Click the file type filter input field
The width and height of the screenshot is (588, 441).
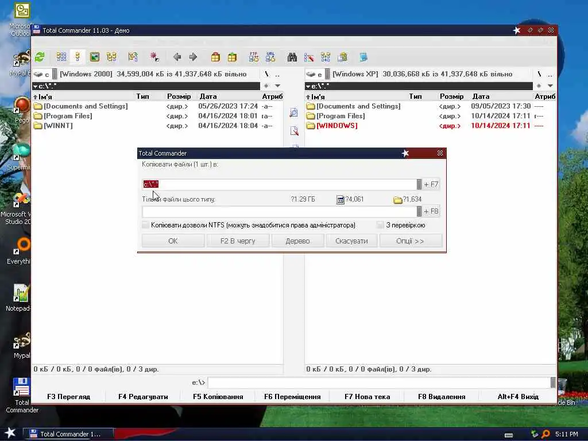(x=280, y=211)
